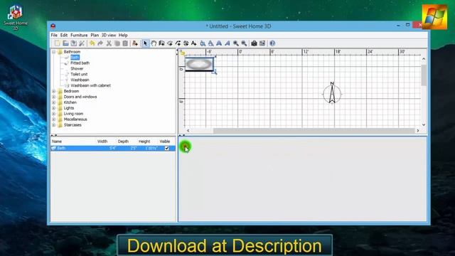This screenshot has height=256, width=455.
Task: Select Fitted bath in catalog tree
Action: pyautogui.click(x=80, y=63)
